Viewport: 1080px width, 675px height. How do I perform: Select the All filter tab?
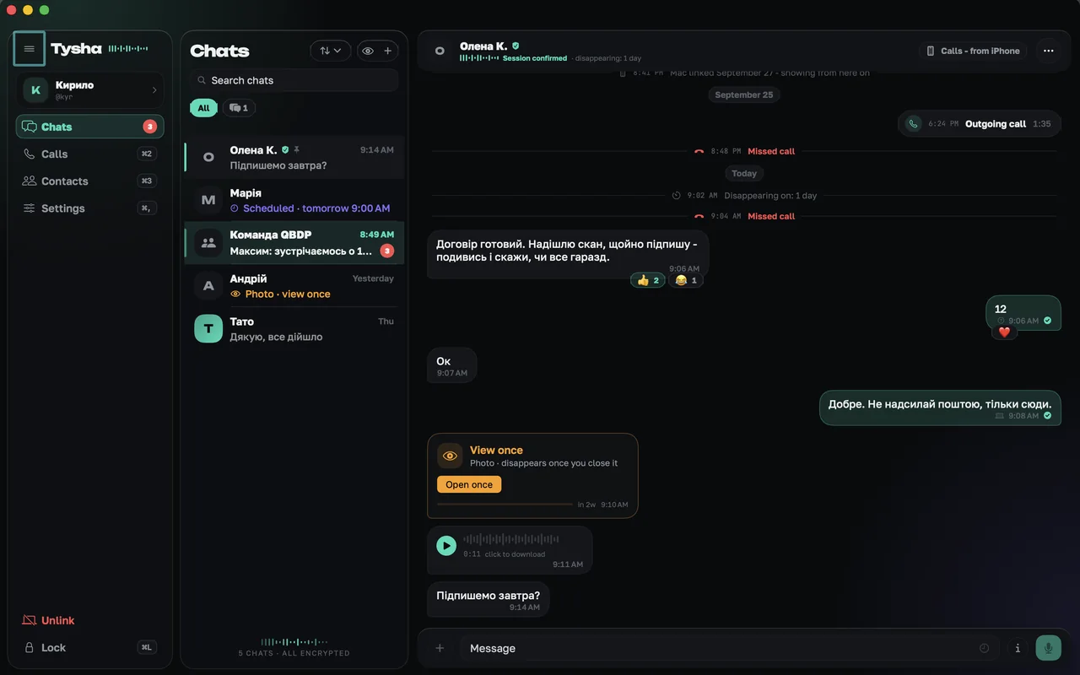click(203, 108)
